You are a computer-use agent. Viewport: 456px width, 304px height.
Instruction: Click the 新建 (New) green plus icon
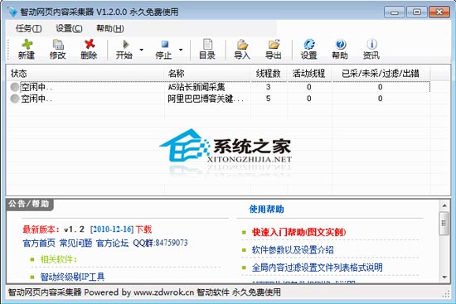[x=27, y=44]
